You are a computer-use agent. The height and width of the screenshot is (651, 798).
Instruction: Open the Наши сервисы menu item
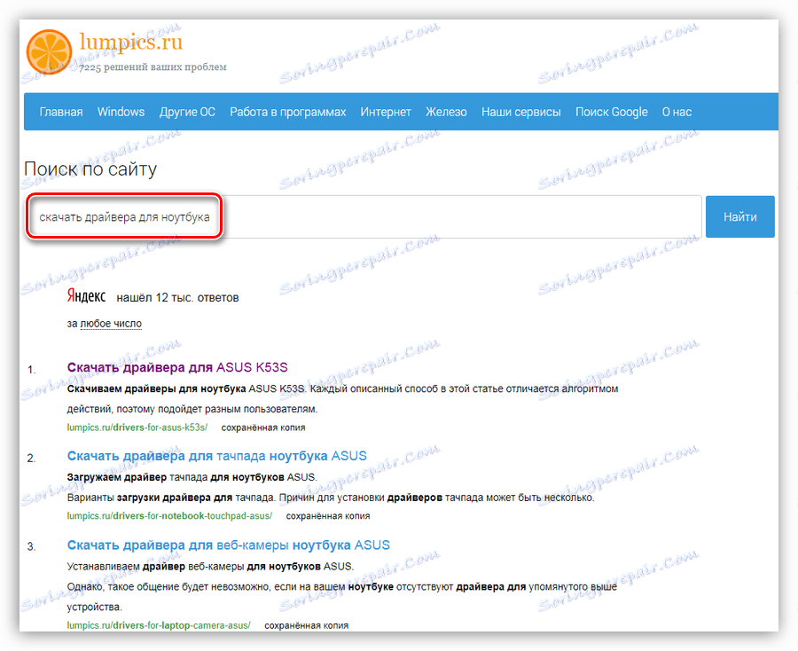(x=521, y=112)
